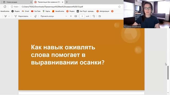
Task: Open the Карты bookmark
Action: (46, 11)
